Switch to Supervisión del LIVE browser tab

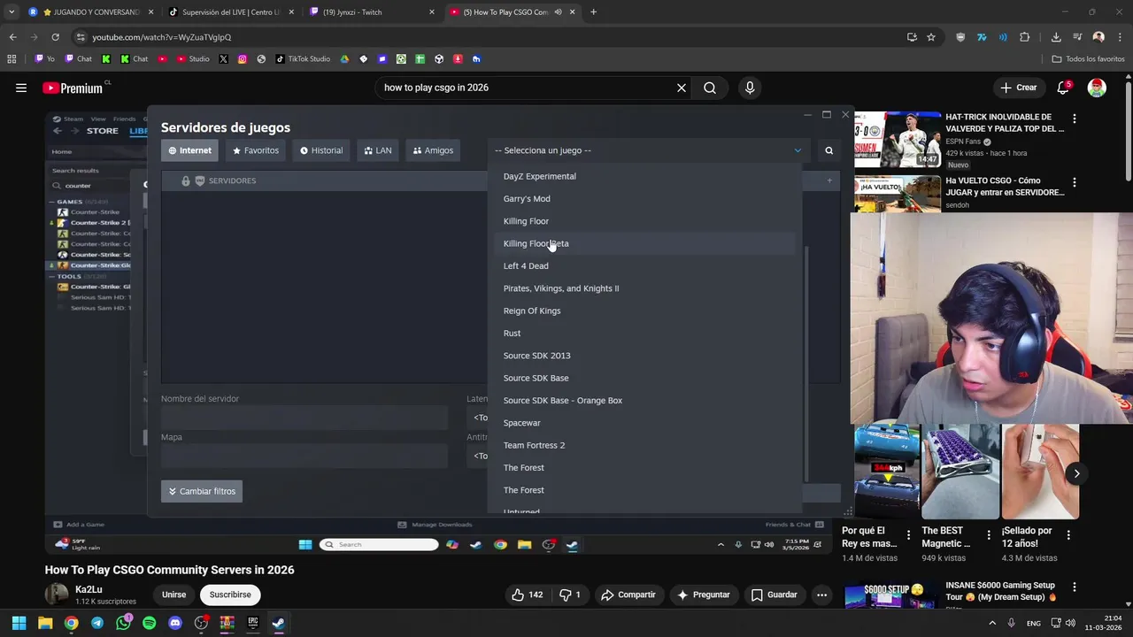(229, 12)
